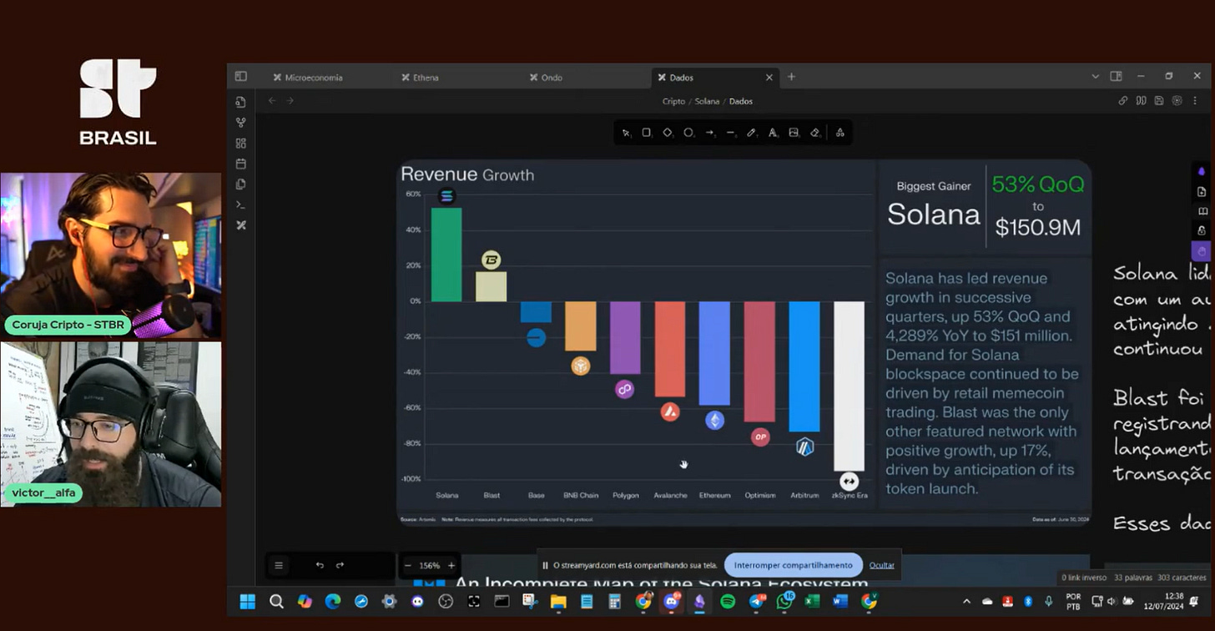This screenshot has width=1215, height=631.
Task: Open the insert image tool
Action: 794,133
